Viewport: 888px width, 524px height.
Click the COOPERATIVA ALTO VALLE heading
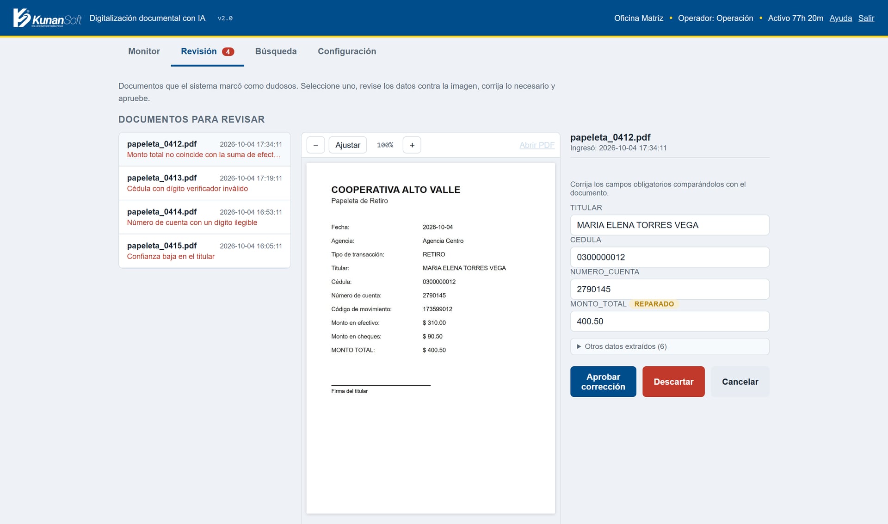pos(395,190)
